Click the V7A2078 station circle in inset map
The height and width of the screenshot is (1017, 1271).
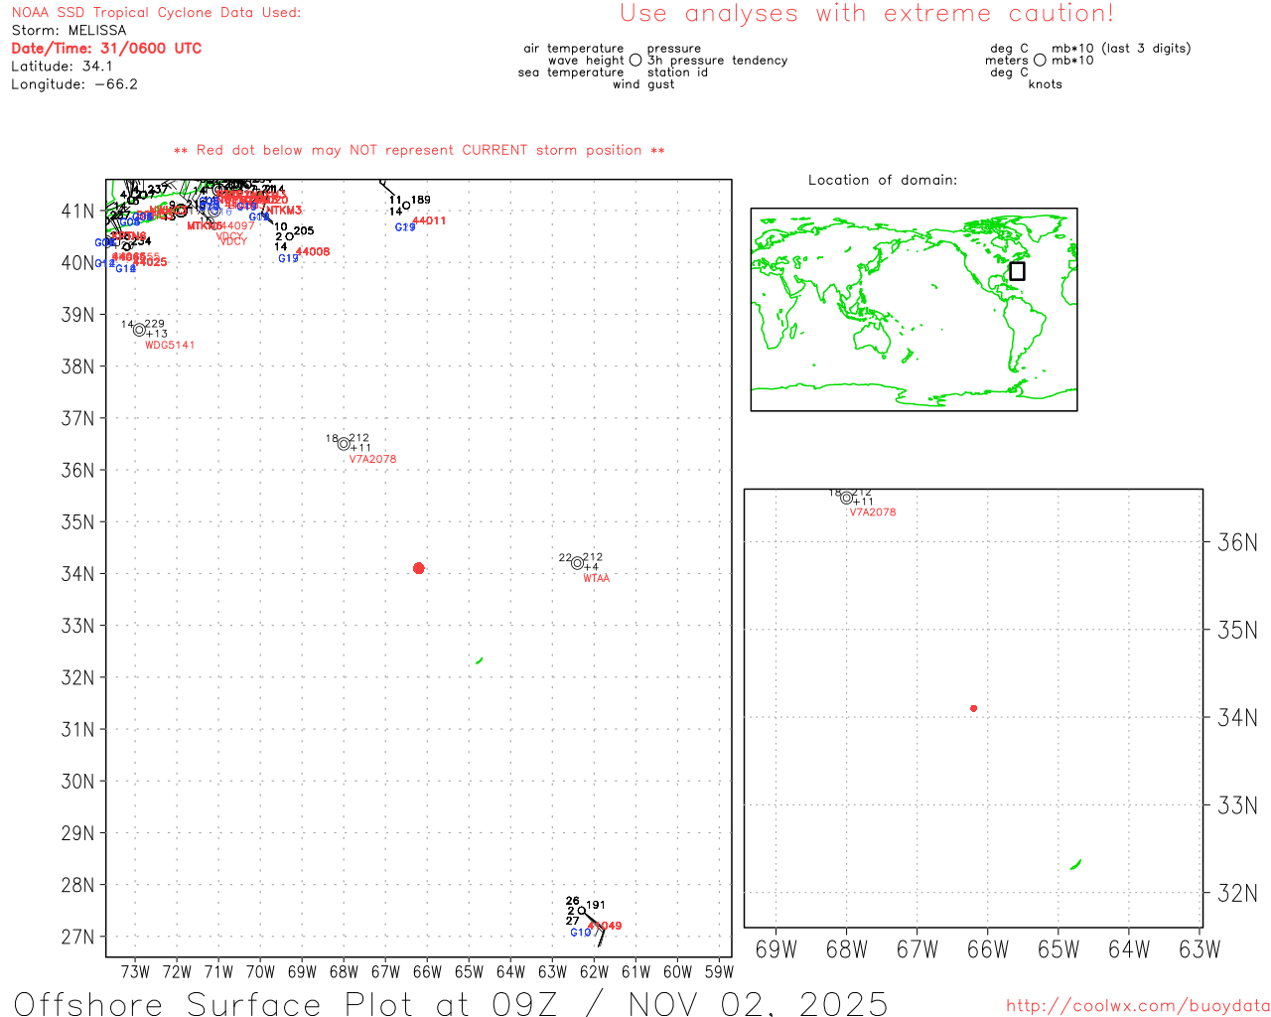pos(846,499)
